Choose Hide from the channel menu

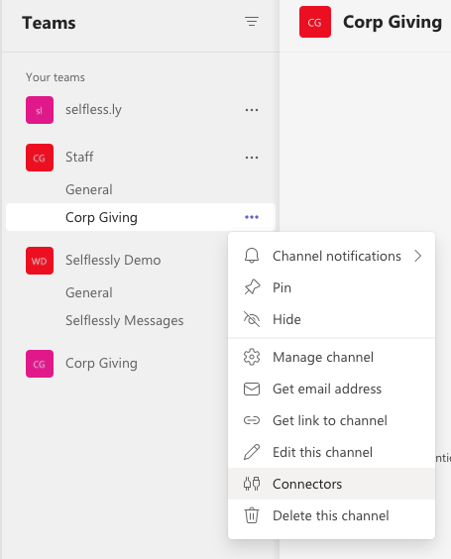click(332, 319)
